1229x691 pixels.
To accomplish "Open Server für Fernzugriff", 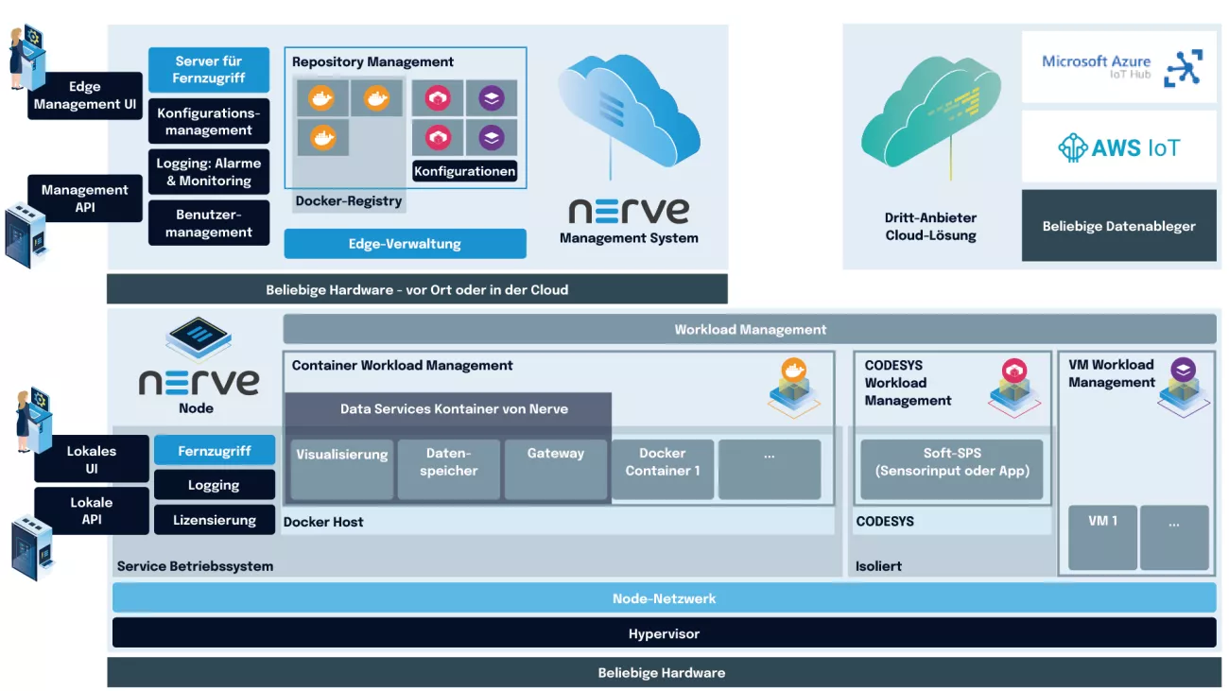I will pyautogui.click(x=209, y=70).
